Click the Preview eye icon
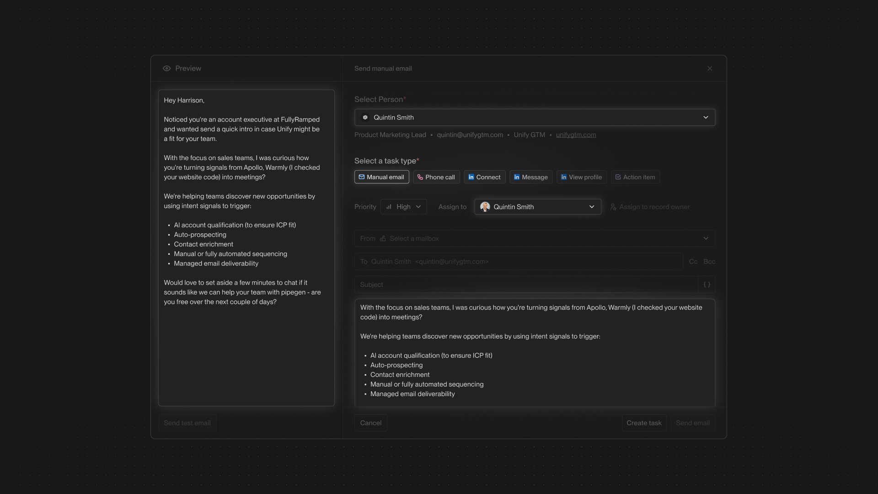The height and width of the screenshot is (494, 878). tap(166, 69)
